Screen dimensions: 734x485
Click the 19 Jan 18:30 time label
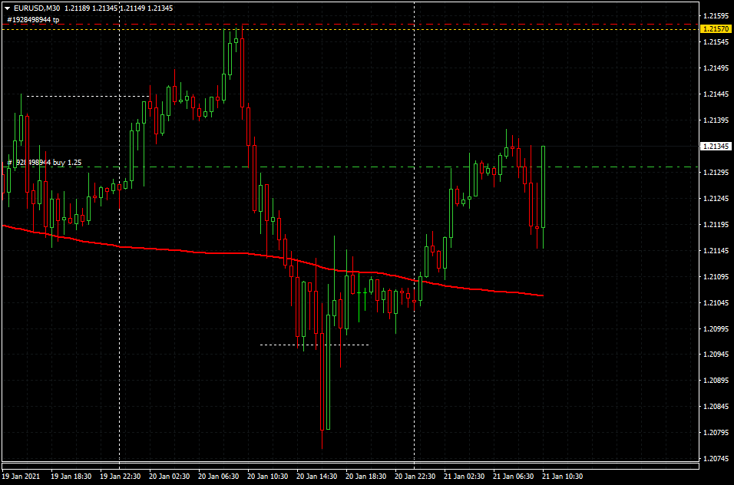[x=71, y=476]
